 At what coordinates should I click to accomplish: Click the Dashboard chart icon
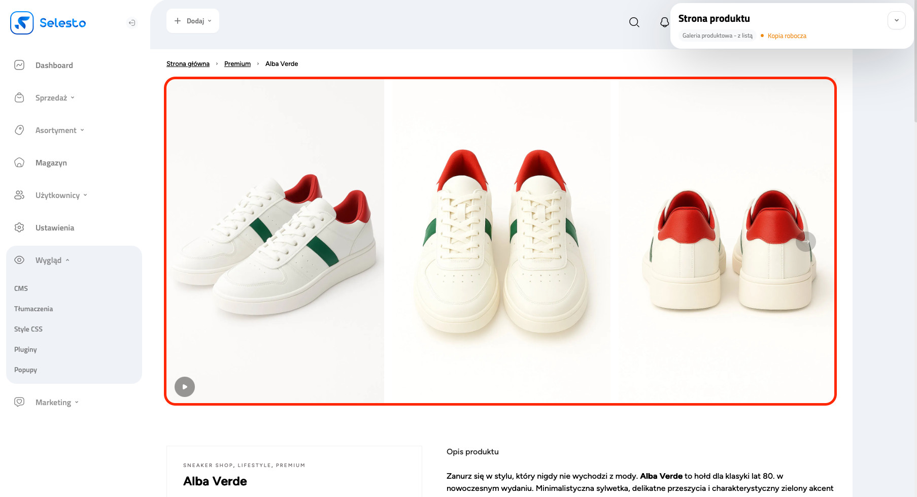point(19,65)
